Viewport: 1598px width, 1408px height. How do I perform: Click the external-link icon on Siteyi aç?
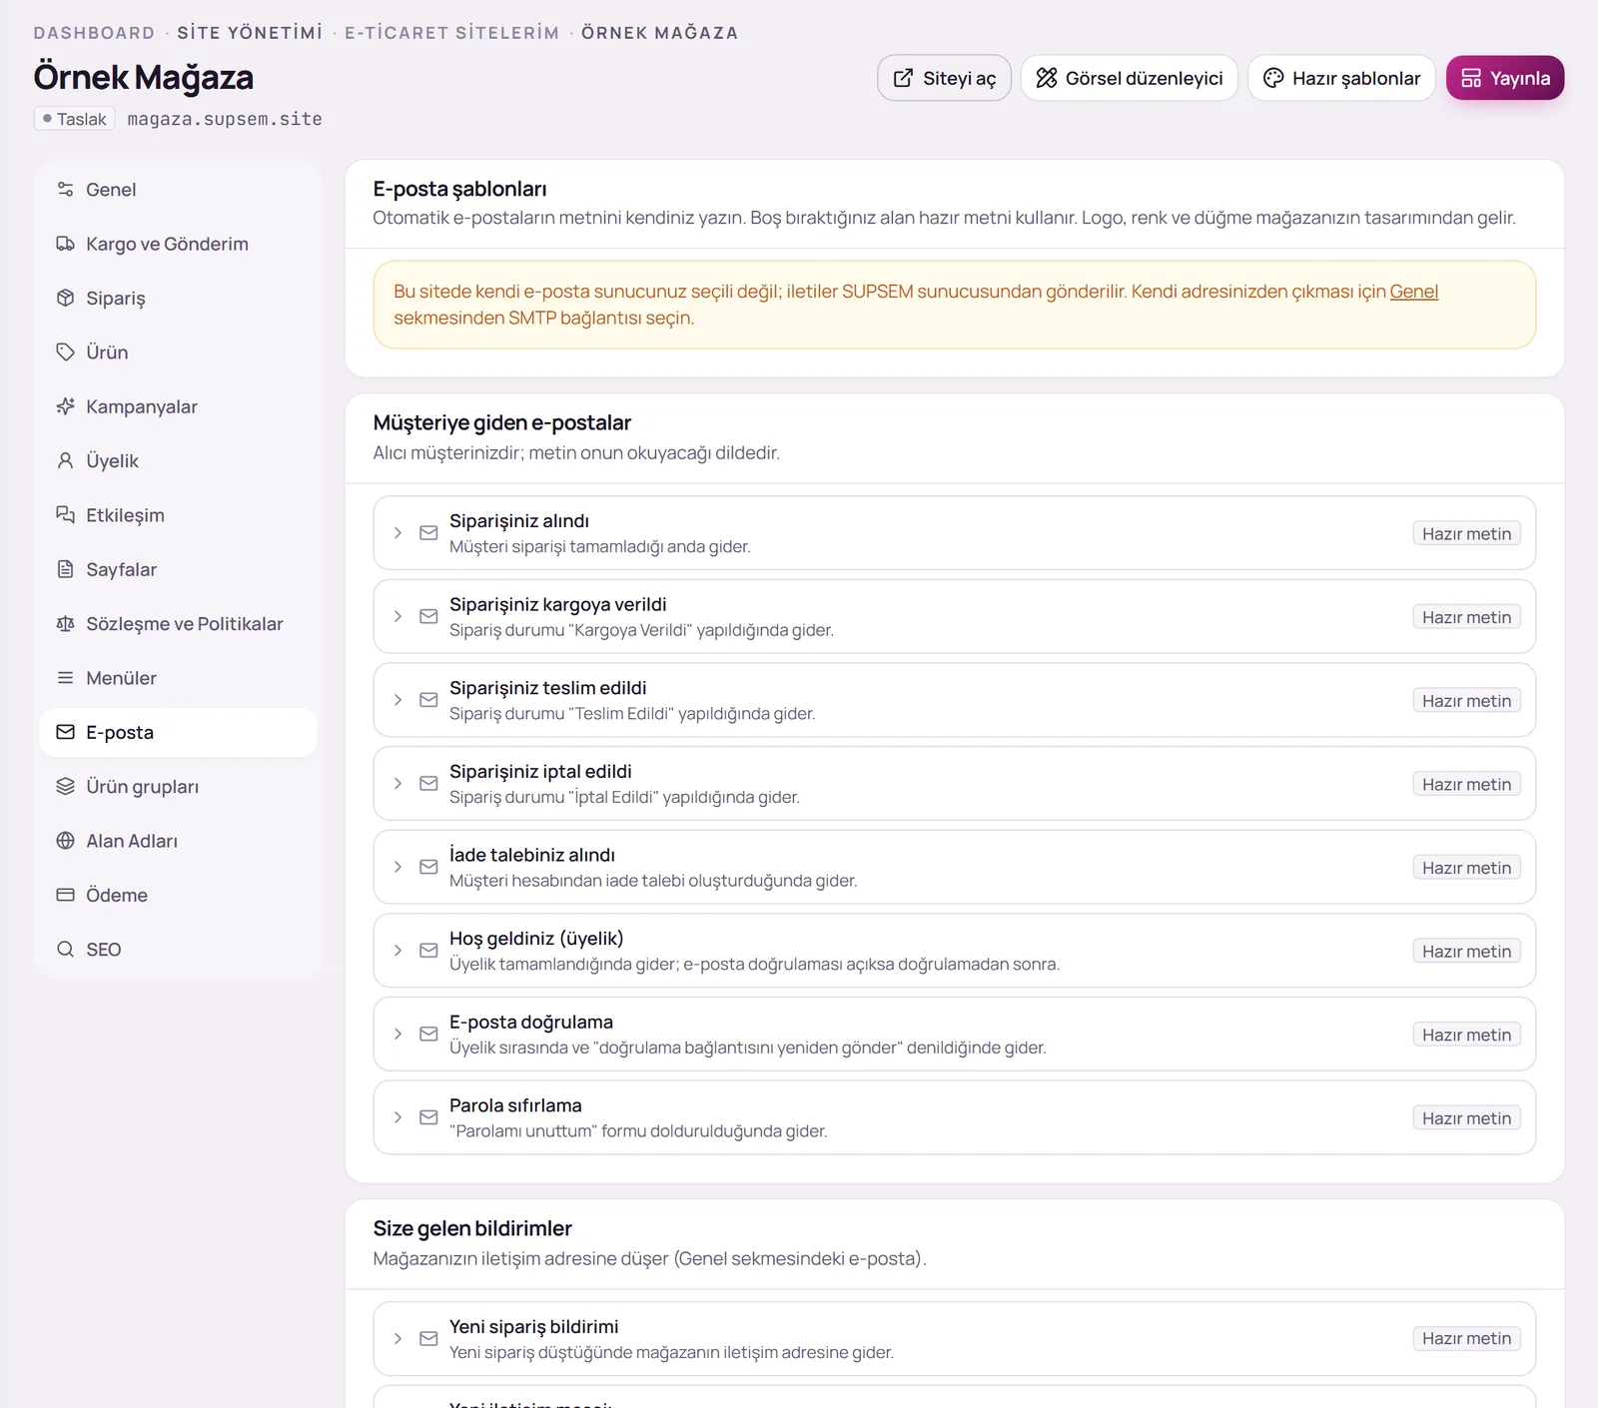coord(903,78)
